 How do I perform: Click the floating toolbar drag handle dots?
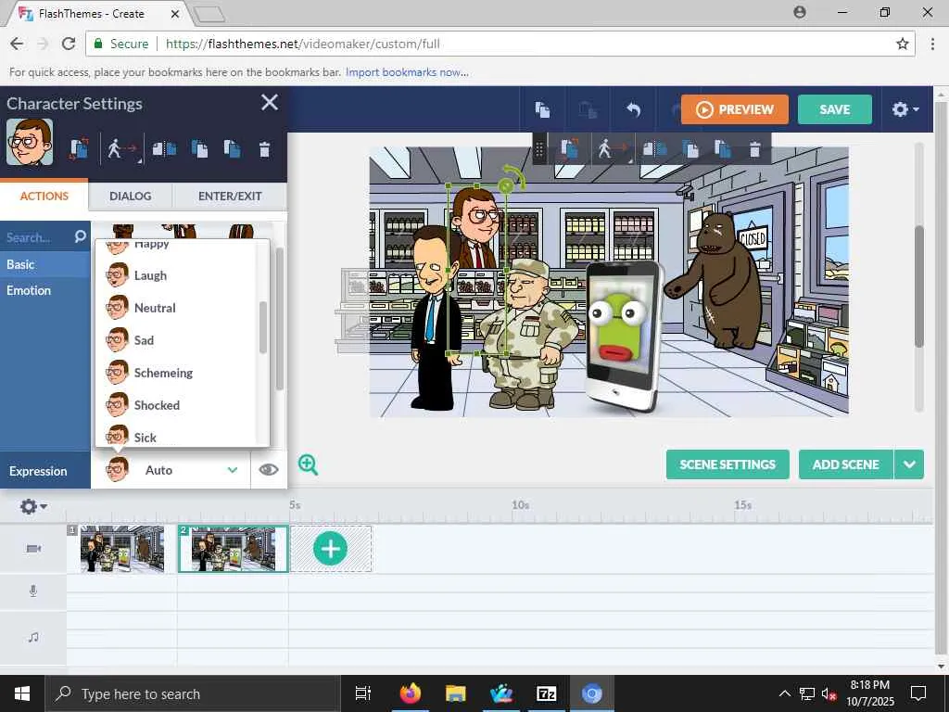[539, 149]
